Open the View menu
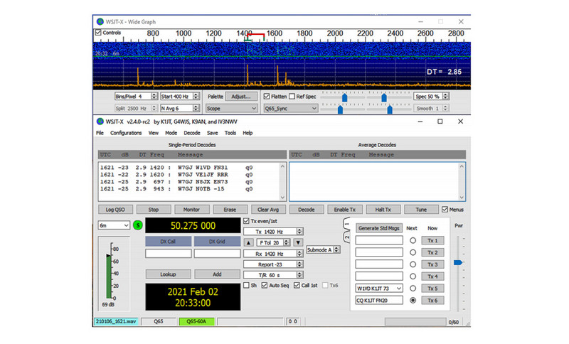Screen dimensions: 569x344 [x=154, y=133]
